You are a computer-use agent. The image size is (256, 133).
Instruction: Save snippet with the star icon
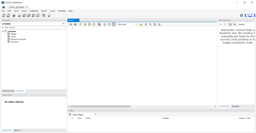(140, 24)
